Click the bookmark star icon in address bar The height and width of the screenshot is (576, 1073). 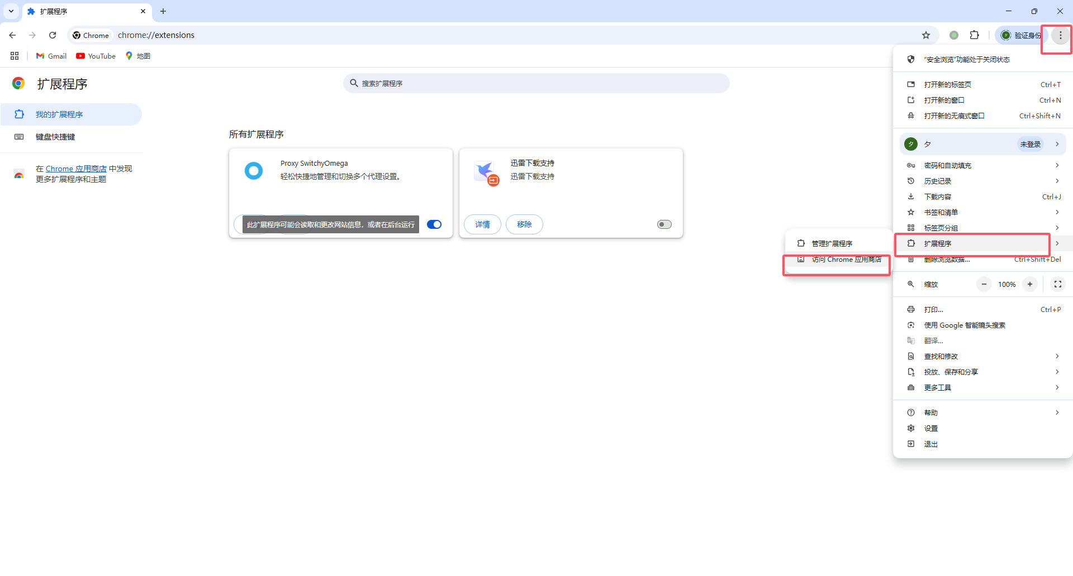tap(926, 35)
